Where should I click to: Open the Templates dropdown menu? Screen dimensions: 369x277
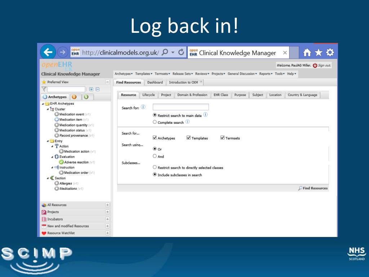pos(144,74)
